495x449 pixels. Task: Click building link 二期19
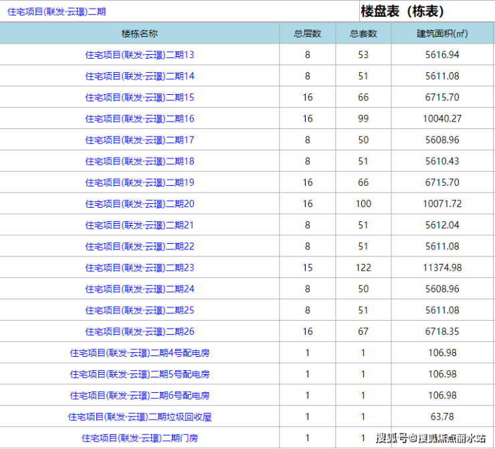point(140,182)
